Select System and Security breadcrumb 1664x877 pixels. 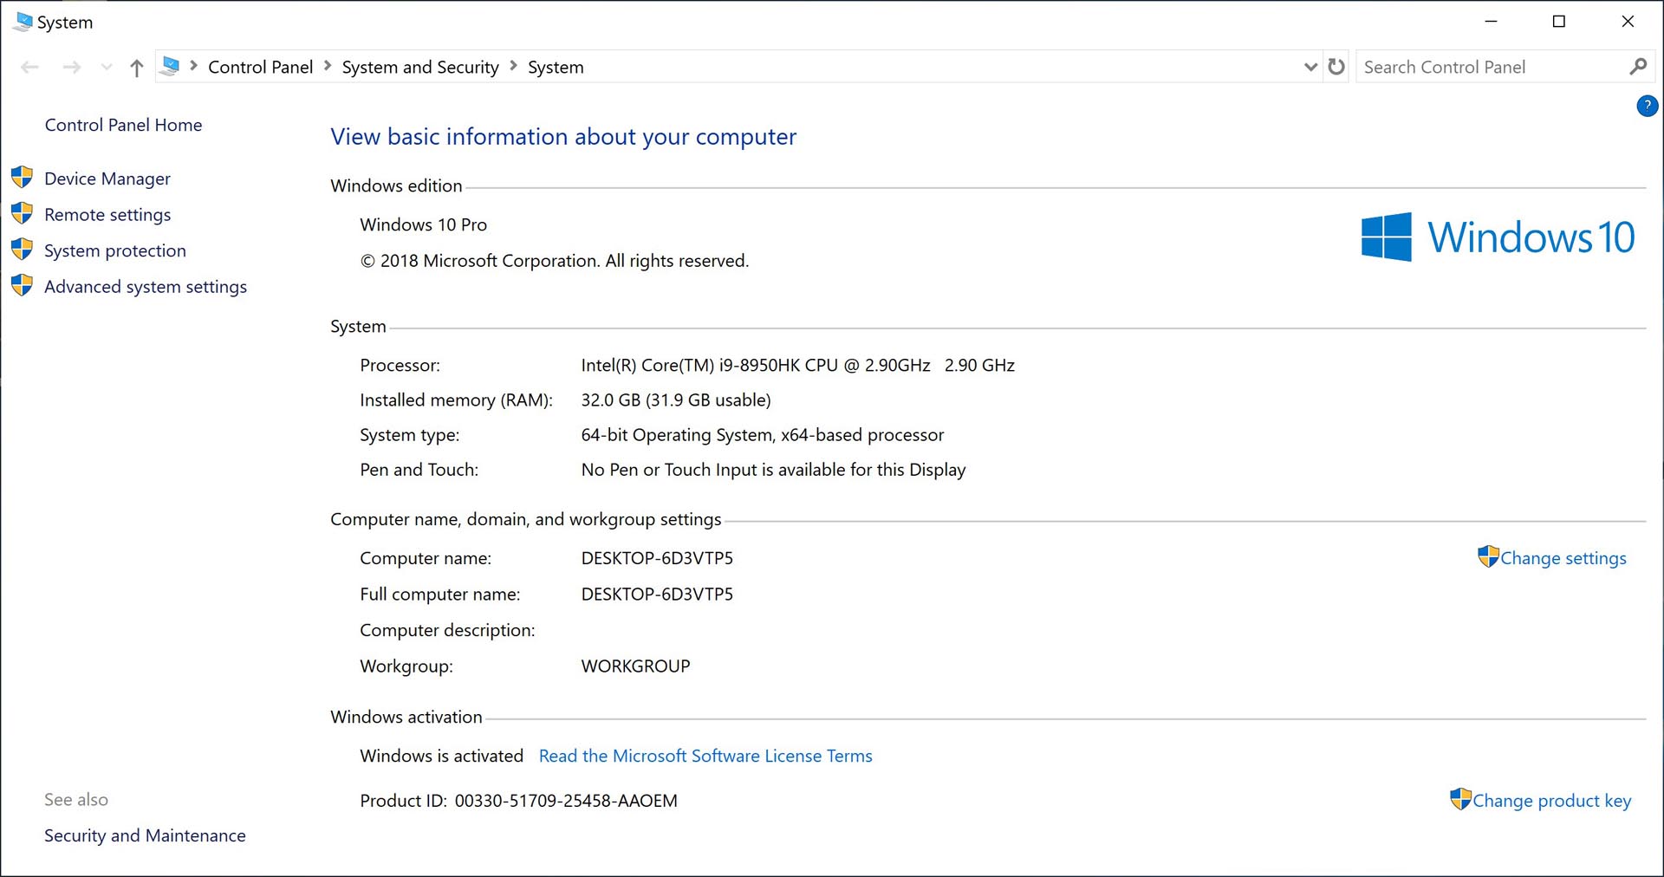(420, 67)
